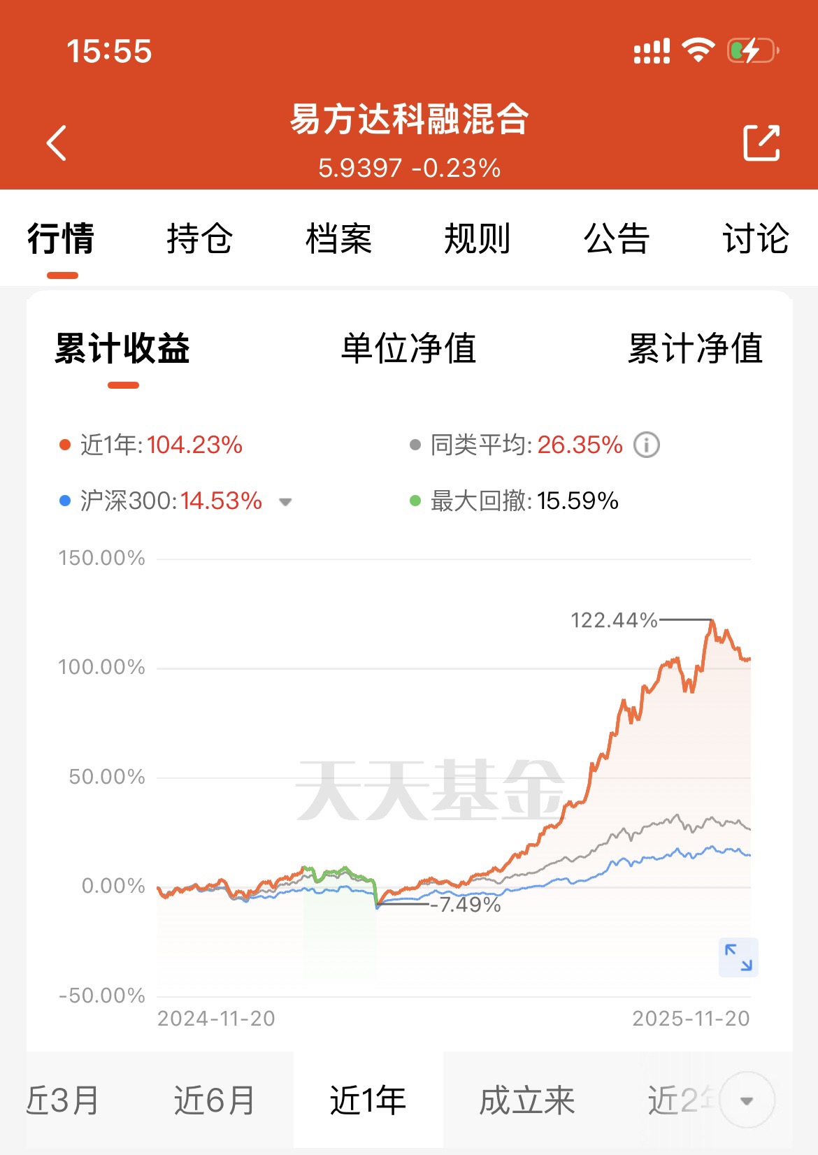The image size is (818, 1155).
Task: Expand more time ranges circular dropdown
Action: click(x=747, y=1100)
